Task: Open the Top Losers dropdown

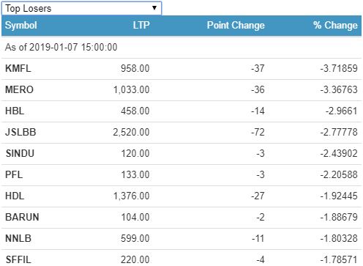Action: coord(81,8)
